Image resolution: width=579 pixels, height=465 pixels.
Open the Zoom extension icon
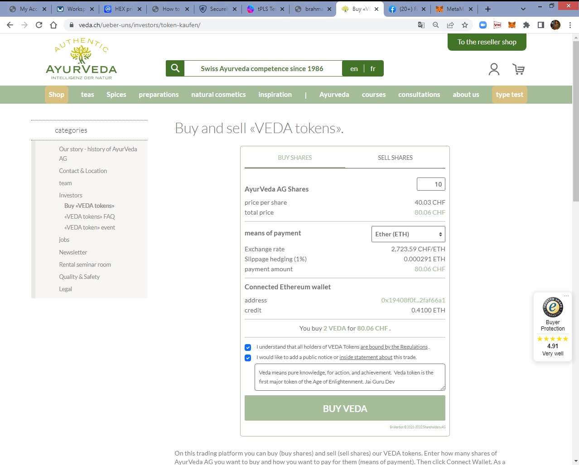point(483,25)
